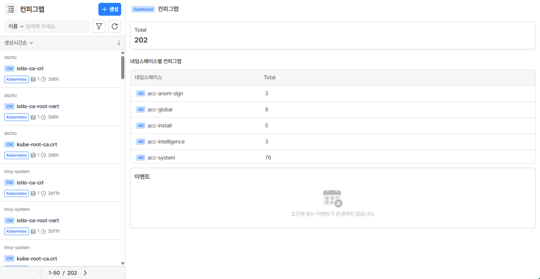This screenshot has width=540, height=279.
Task: Open dscho istio-ca-root-cert ConfigMap
Action: 60,106
